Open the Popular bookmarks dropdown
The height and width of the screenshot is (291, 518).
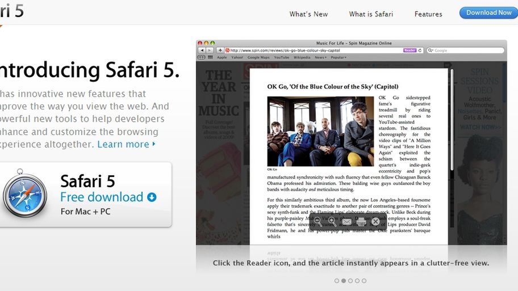339,57
